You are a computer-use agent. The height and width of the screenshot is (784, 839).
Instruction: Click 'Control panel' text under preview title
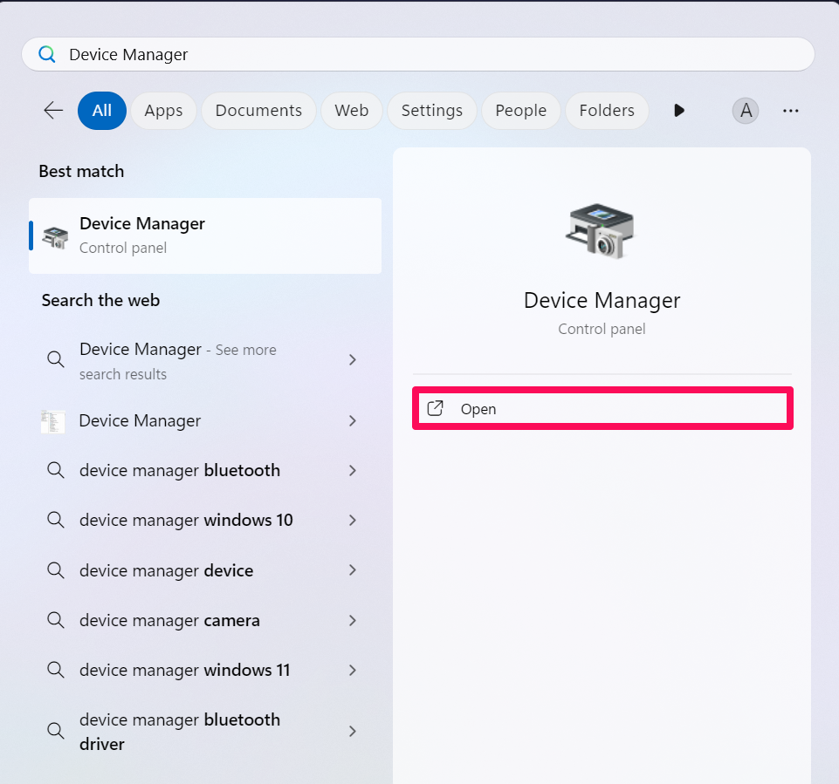602,329
